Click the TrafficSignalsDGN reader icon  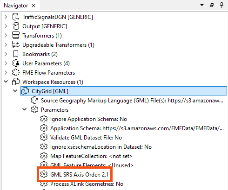coord(16,17)
